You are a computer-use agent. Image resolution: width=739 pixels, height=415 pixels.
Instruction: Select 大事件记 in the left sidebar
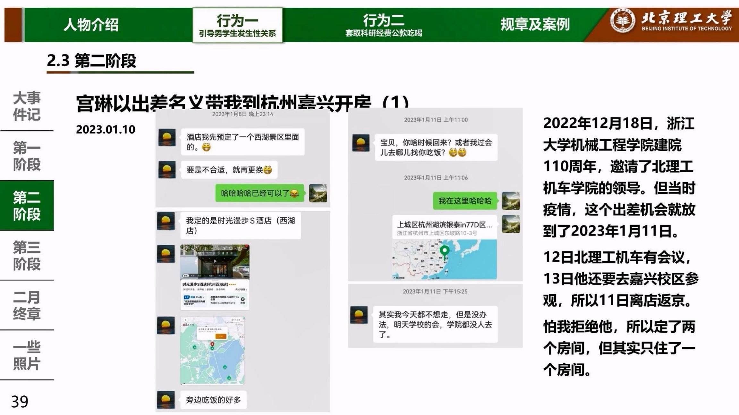27,106
